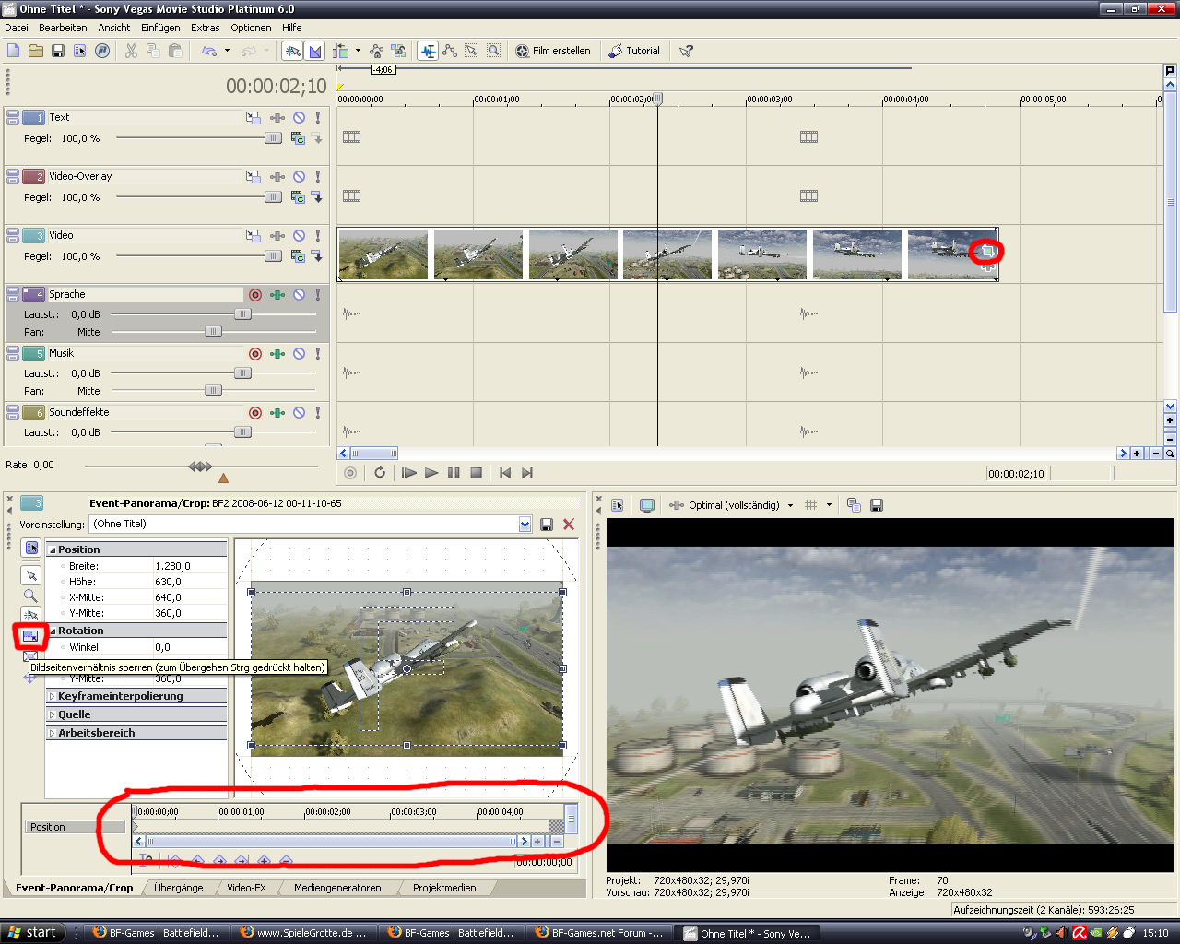
Task: Arm Musik track for recording
Action: (255, 353)
